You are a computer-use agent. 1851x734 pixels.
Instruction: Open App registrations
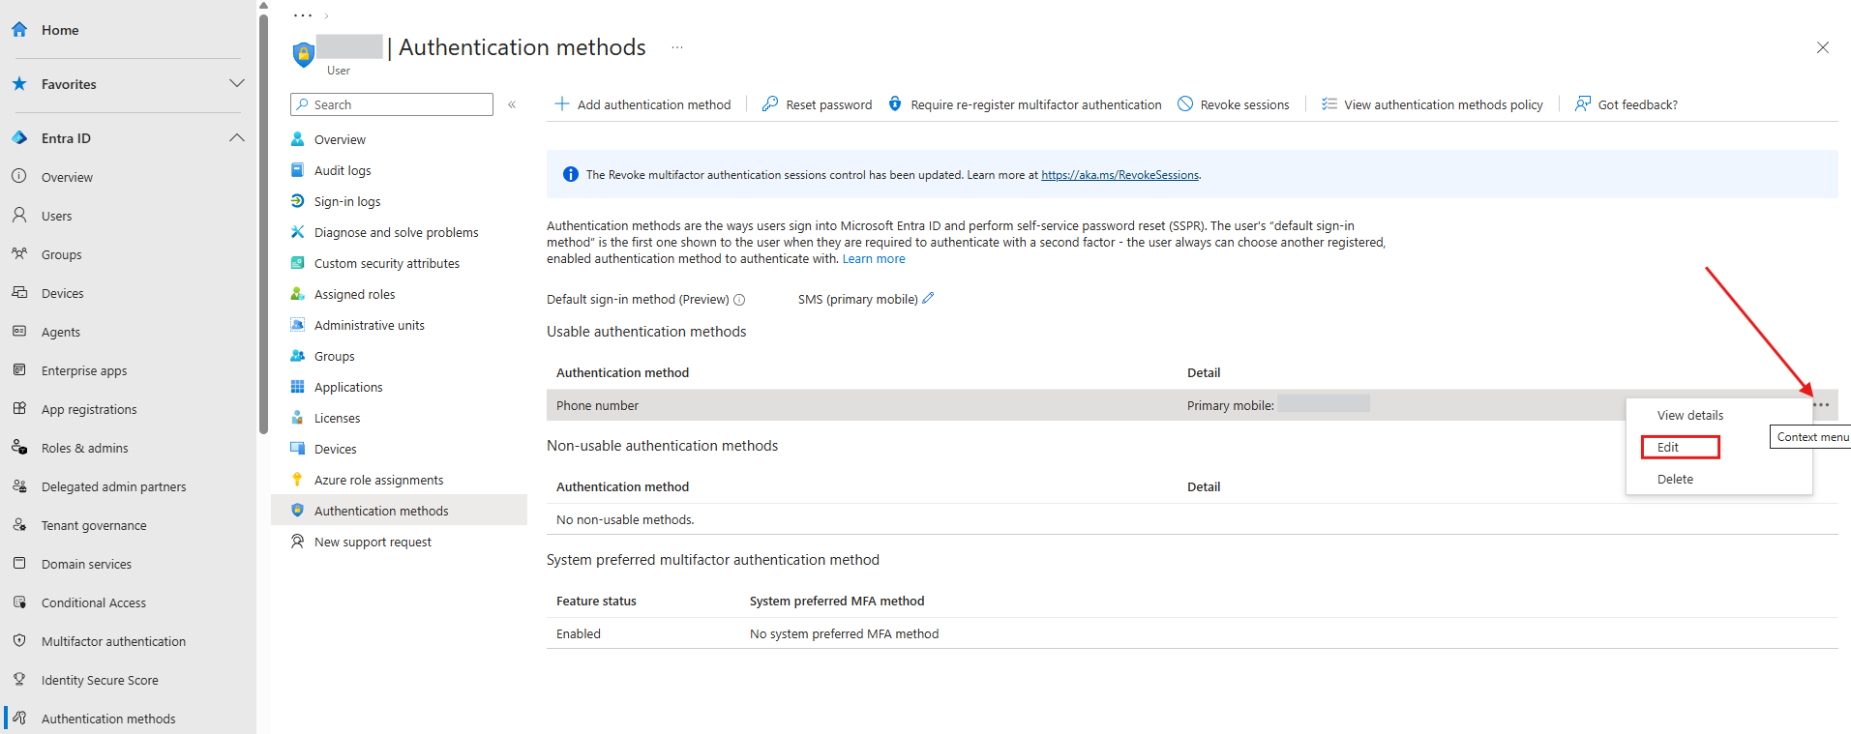[x=89, y=409]
